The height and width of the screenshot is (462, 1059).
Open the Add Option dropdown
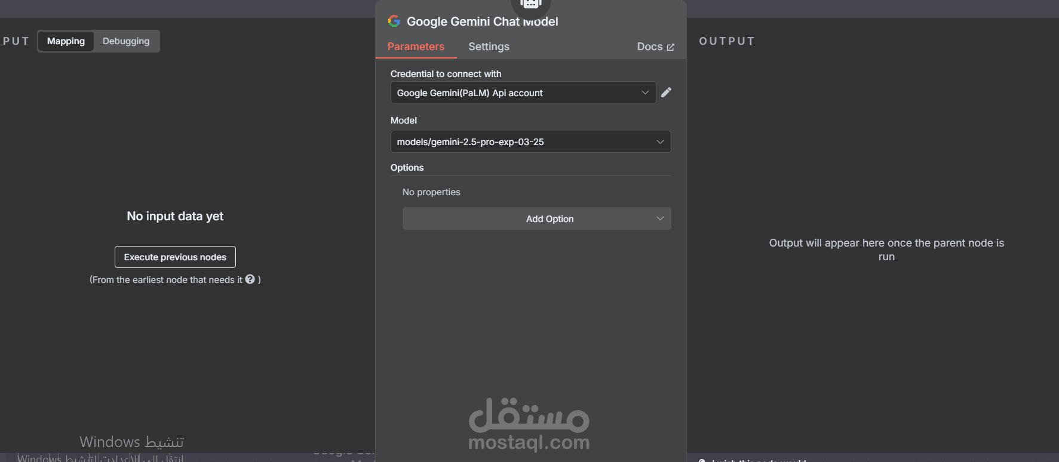pos(536,218)
